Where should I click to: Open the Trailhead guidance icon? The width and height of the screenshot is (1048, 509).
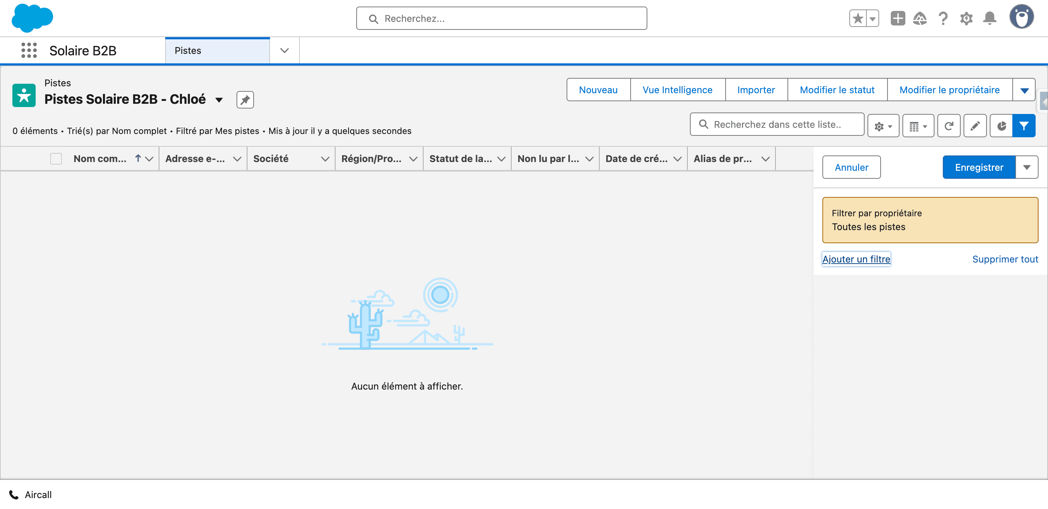(920, 18)
